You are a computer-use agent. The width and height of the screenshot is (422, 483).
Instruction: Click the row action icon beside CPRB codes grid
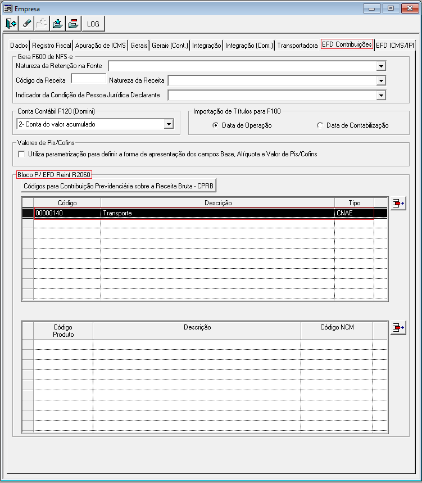pos(398,204)
